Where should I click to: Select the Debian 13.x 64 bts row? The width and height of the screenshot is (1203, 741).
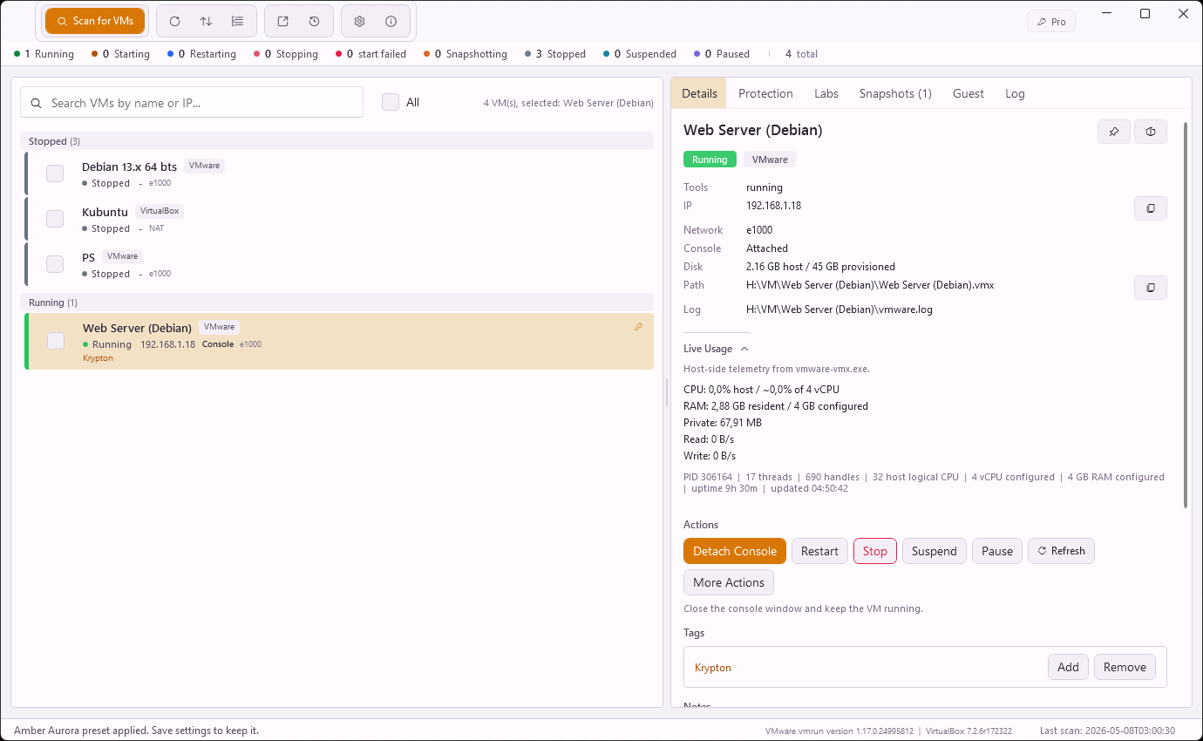tap(340, 173)
